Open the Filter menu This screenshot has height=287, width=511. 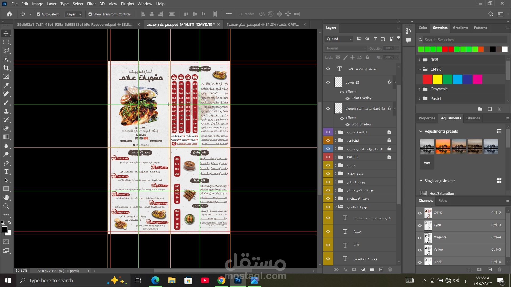coord(91,4)
